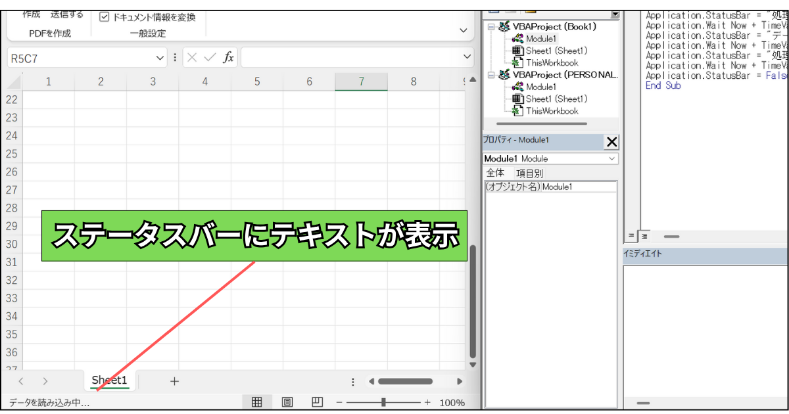Click the zoom slider handle

click(x=383, y=402)
